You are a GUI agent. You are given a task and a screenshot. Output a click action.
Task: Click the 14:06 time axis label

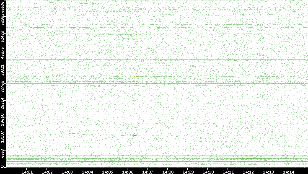(127, 172)
